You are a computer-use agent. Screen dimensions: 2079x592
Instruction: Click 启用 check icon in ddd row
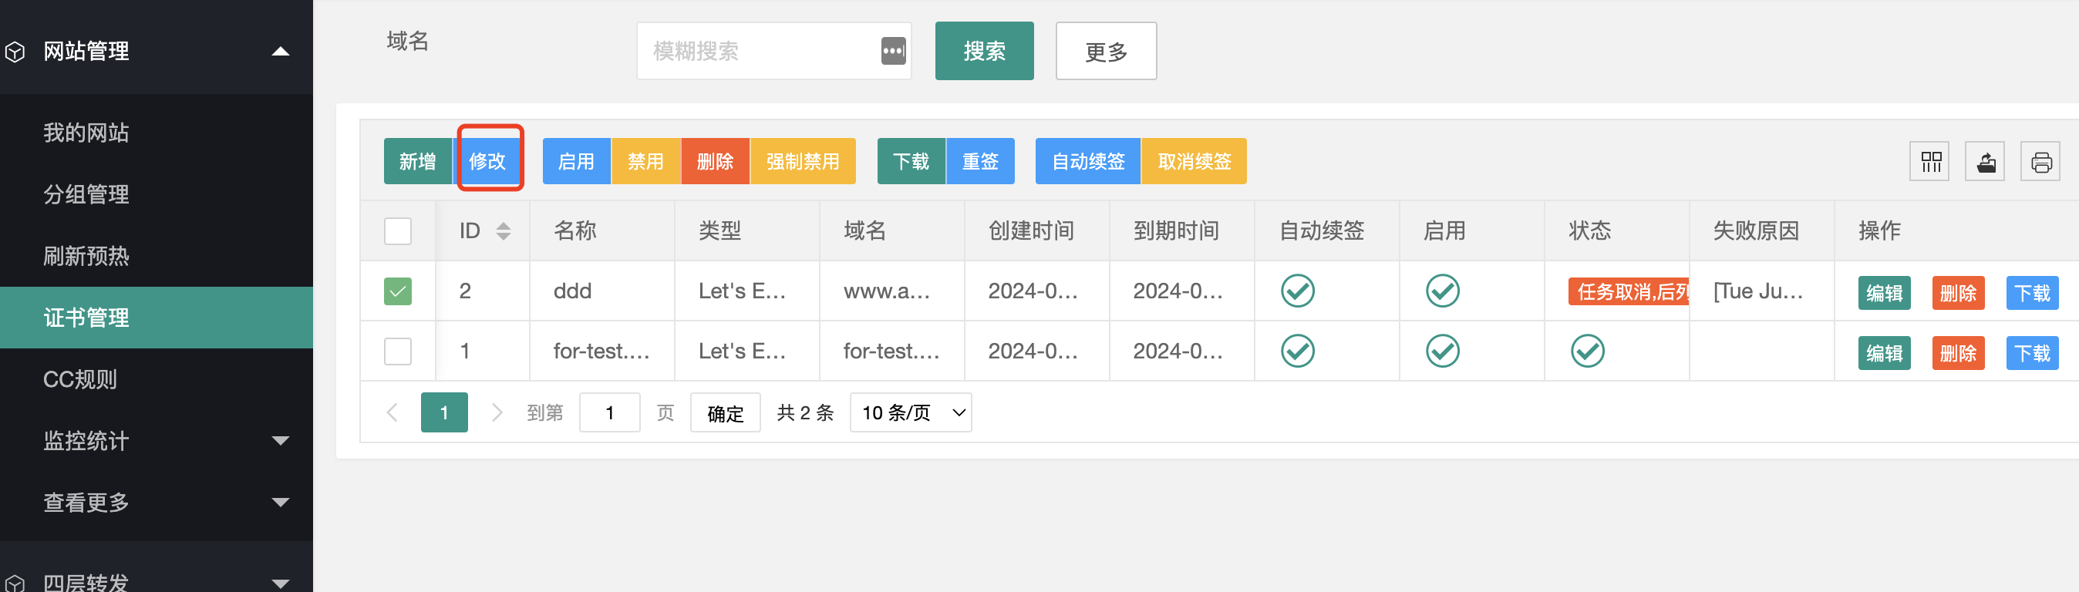pos(1442,291)
